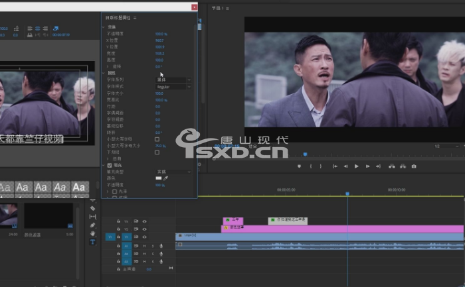Enable voice-over record on track A1
Screen dimensions: 465x287
(161, 246)
